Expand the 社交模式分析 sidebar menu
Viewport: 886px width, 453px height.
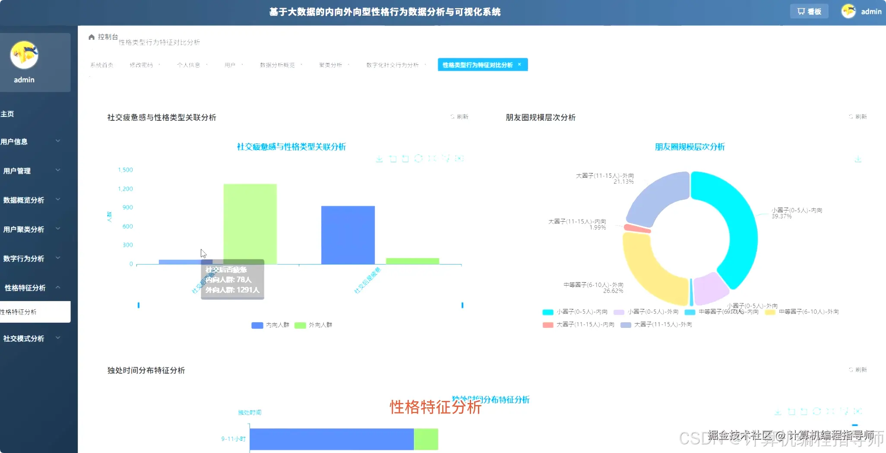pyautogui.click(x=31, y=339)
